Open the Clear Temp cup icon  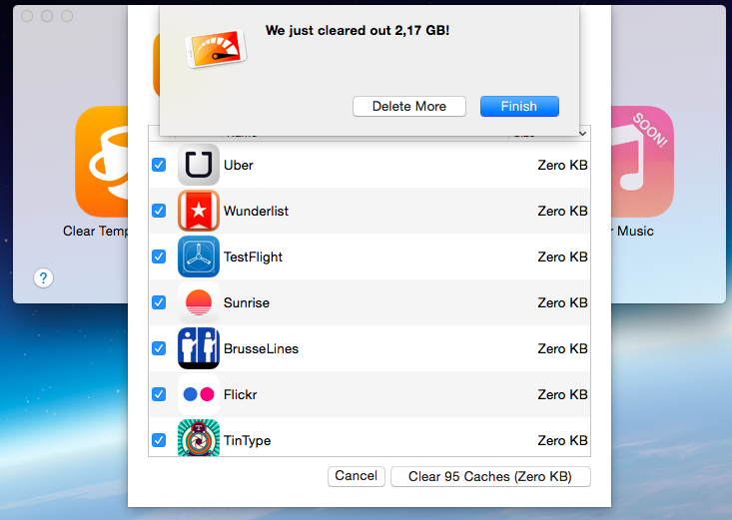(101, 162)
